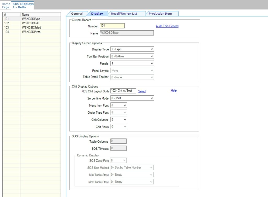Click the Table Detail Toolbar dropdown
Image resolution: width=268 pixels, height=197 pixels.
(x=132, y=77)
